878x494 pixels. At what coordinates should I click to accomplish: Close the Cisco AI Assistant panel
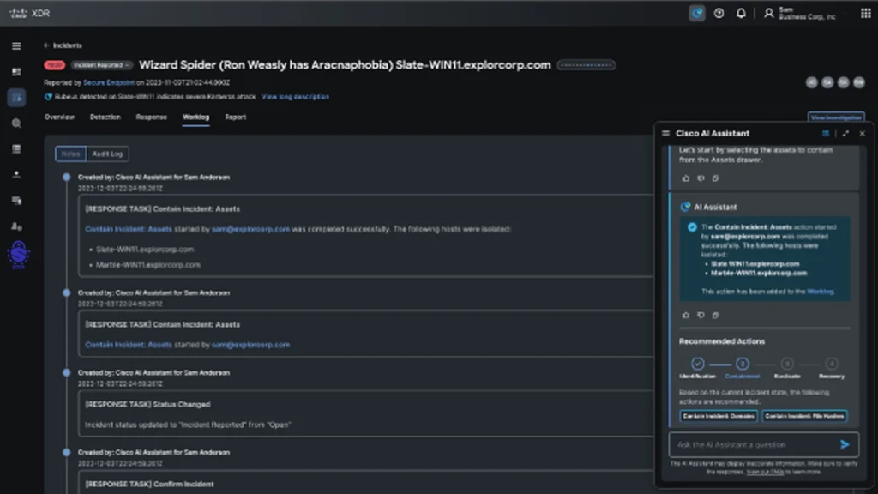coord(863,133)
